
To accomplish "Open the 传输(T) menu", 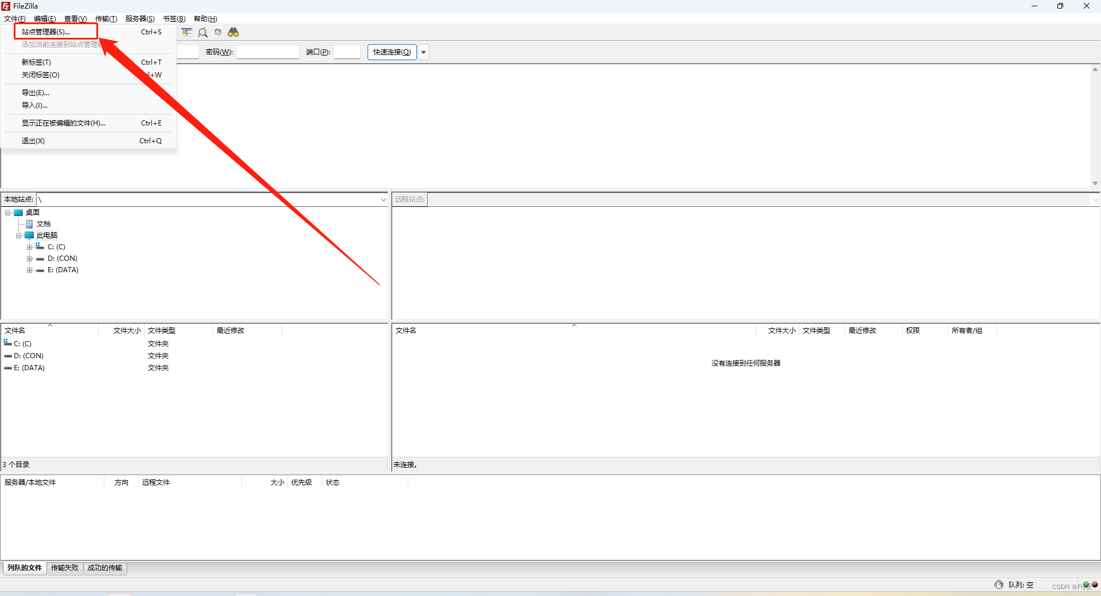I will point(106,19).
